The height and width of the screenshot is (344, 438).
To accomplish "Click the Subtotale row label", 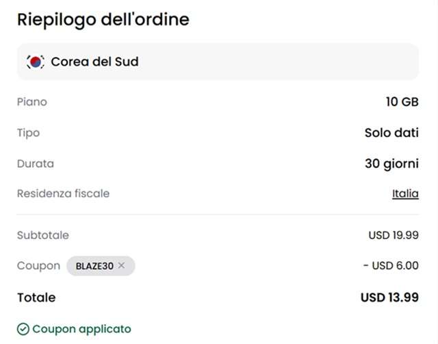I will [x=43, y=235].
